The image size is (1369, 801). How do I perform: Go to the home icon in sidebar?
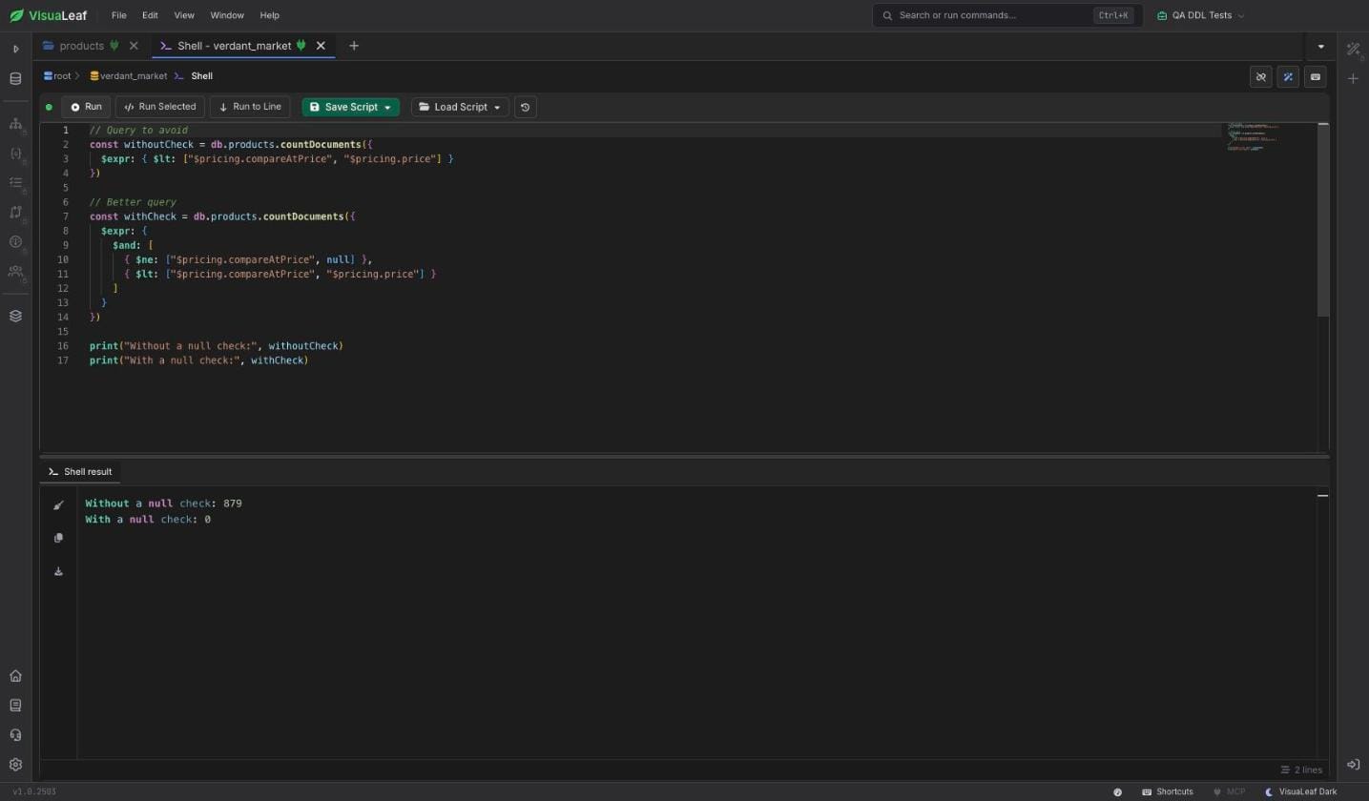15,676
